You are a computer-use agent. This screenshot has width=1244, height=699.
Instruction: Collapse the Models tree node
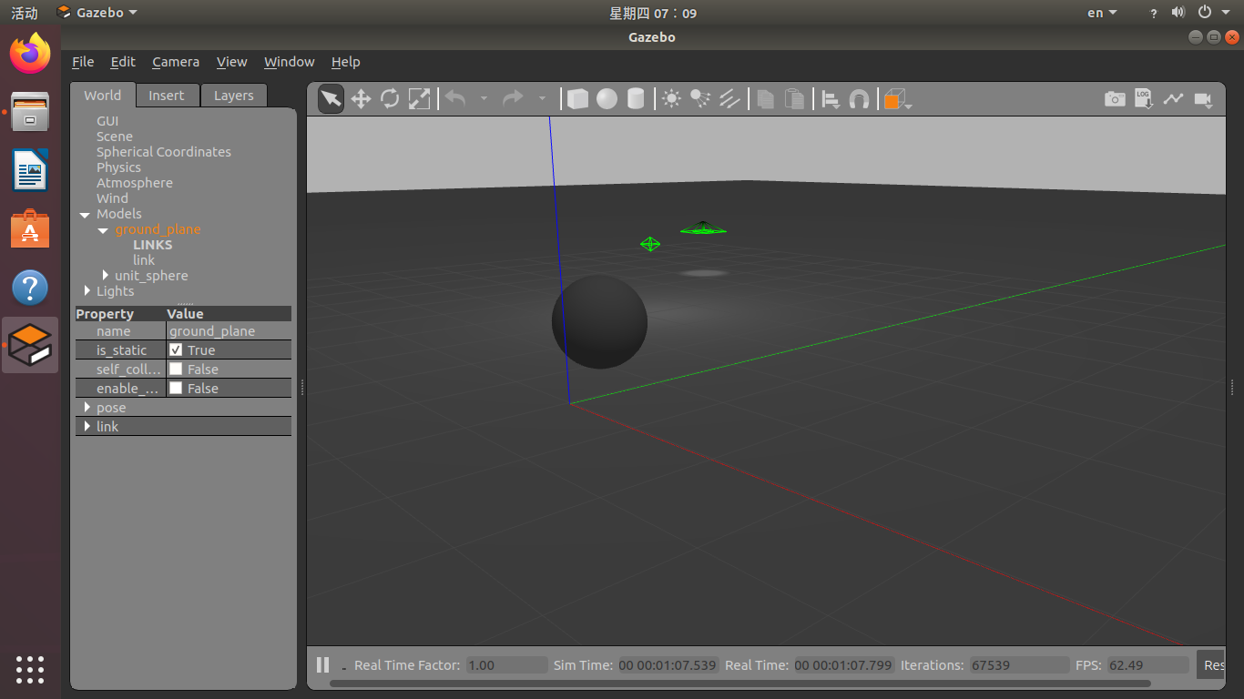click(x=85, y=215)
